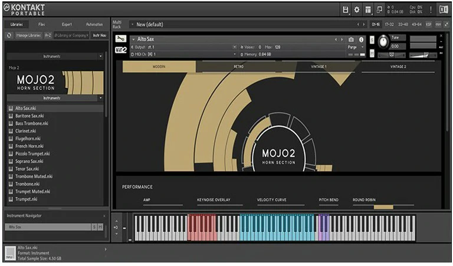Image resolution: width=453 pixels, height=266 pixels.
Task: Open the VELOCITY CURVE performance section
Action: click(271, 200)
